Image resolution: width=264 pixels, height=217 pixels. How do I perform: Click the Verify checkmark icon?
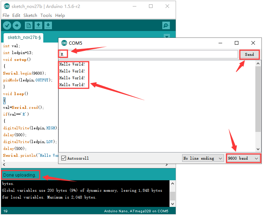[7, 26]
